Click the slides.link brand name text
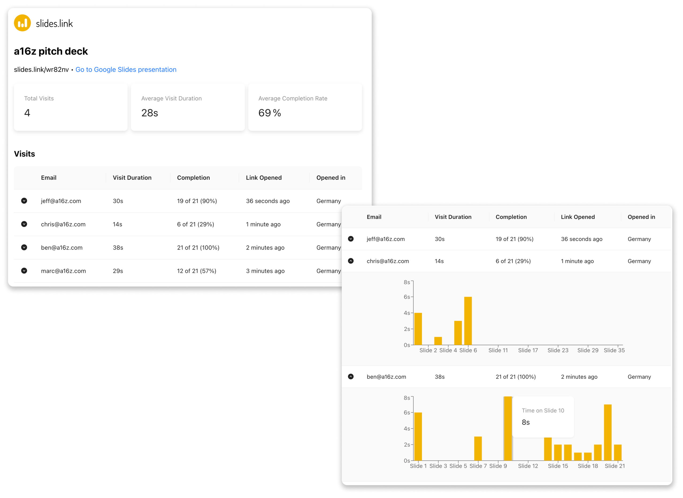This screenshot has height=498, width=683. tap(54, 24)
